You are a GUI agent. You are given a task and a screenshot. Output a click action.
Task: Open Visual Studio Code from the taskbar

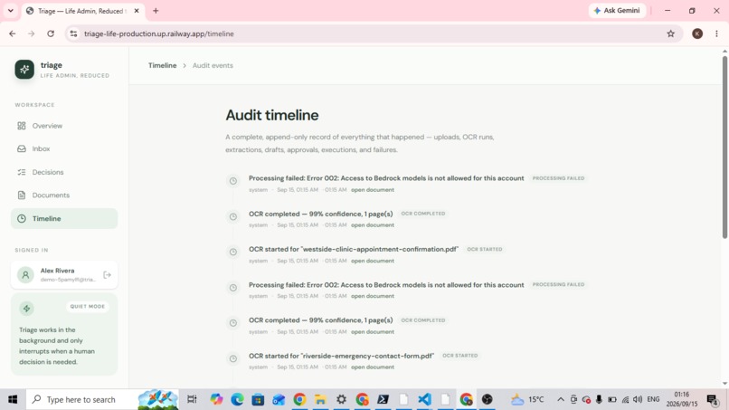click(424, 399)
